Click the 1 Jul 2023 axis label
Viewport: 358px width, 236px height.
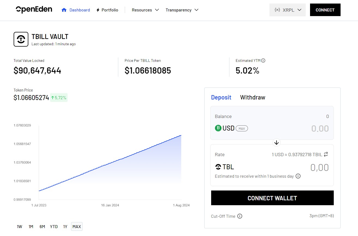point(39,205)
